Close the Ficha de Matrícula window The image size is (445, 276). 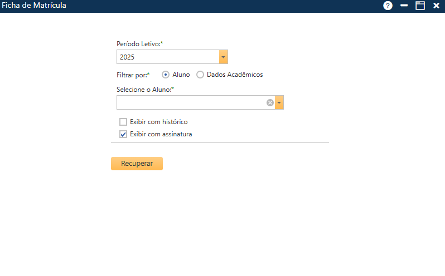point(436,6)
